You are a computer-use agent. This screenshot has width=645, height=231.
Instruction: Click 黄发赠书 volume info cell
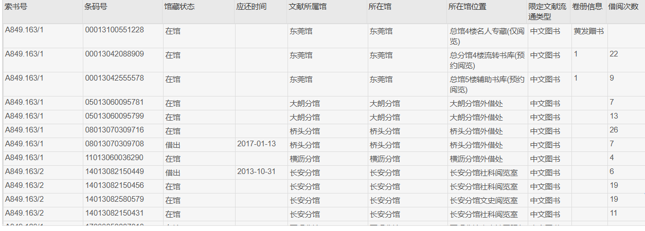coord(588,36)
